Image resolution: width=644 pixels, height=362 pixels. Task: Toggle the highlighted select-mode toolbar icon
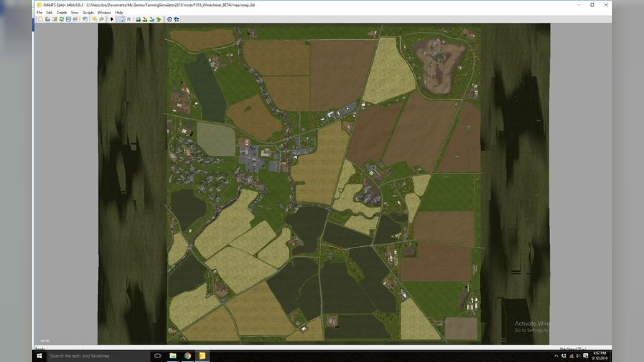click(122, 19)
